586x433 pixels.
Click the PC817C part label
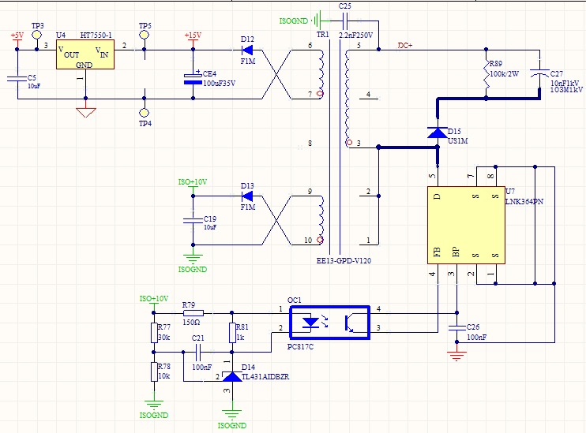(300, 347)
